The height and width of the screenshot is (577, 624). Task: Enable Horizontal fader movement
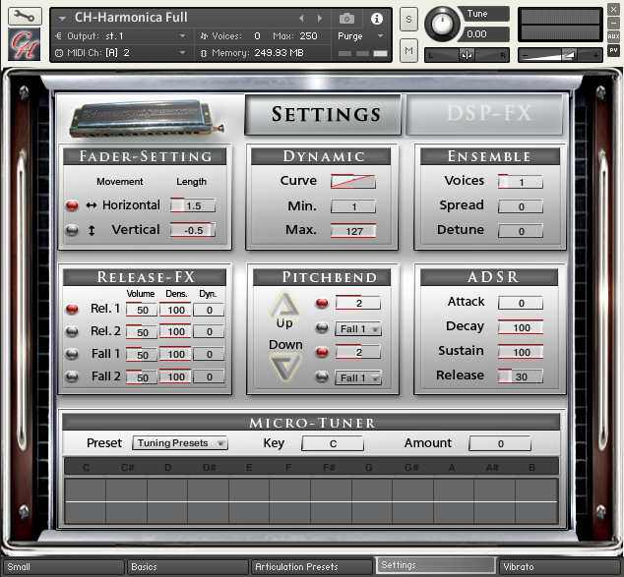coord(72,205)
